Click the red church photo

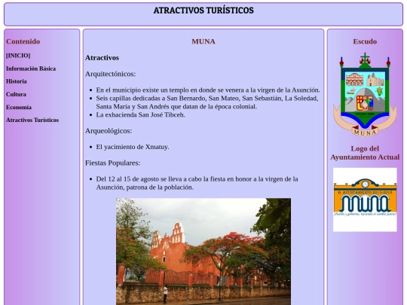click(203, 252)
